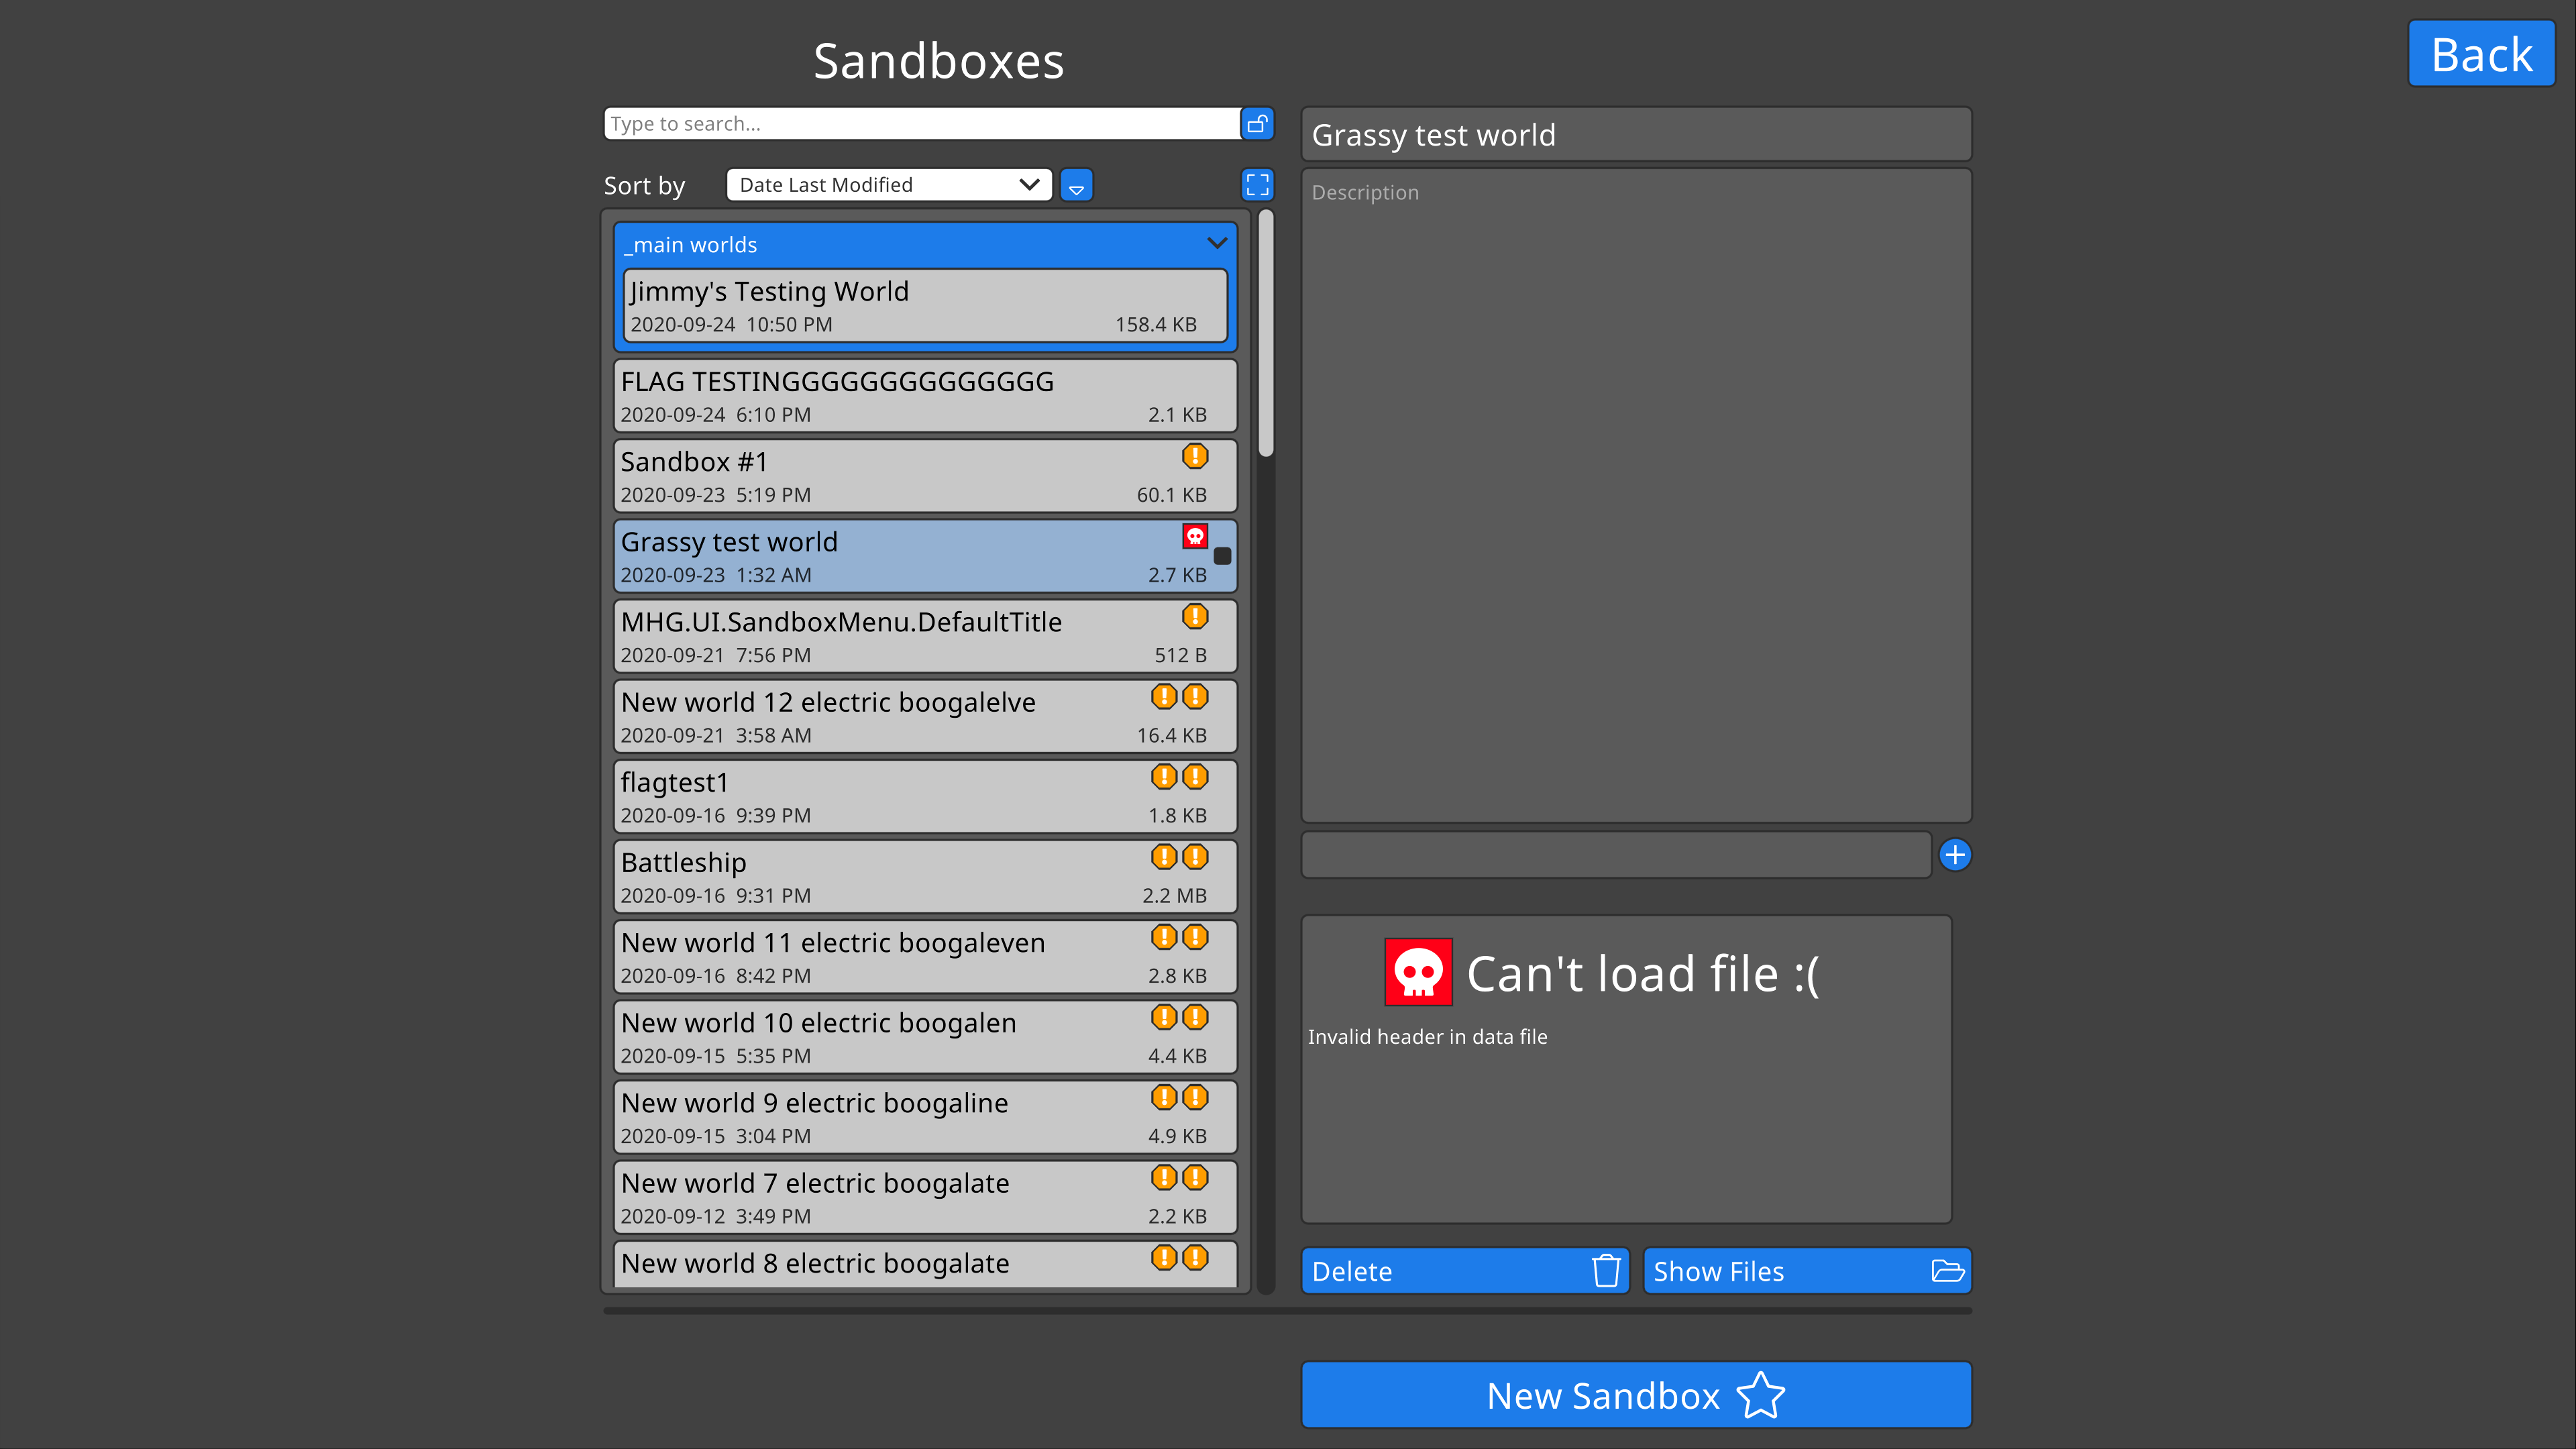
Task: Click the Description text area
Action: pos(1636,496)
